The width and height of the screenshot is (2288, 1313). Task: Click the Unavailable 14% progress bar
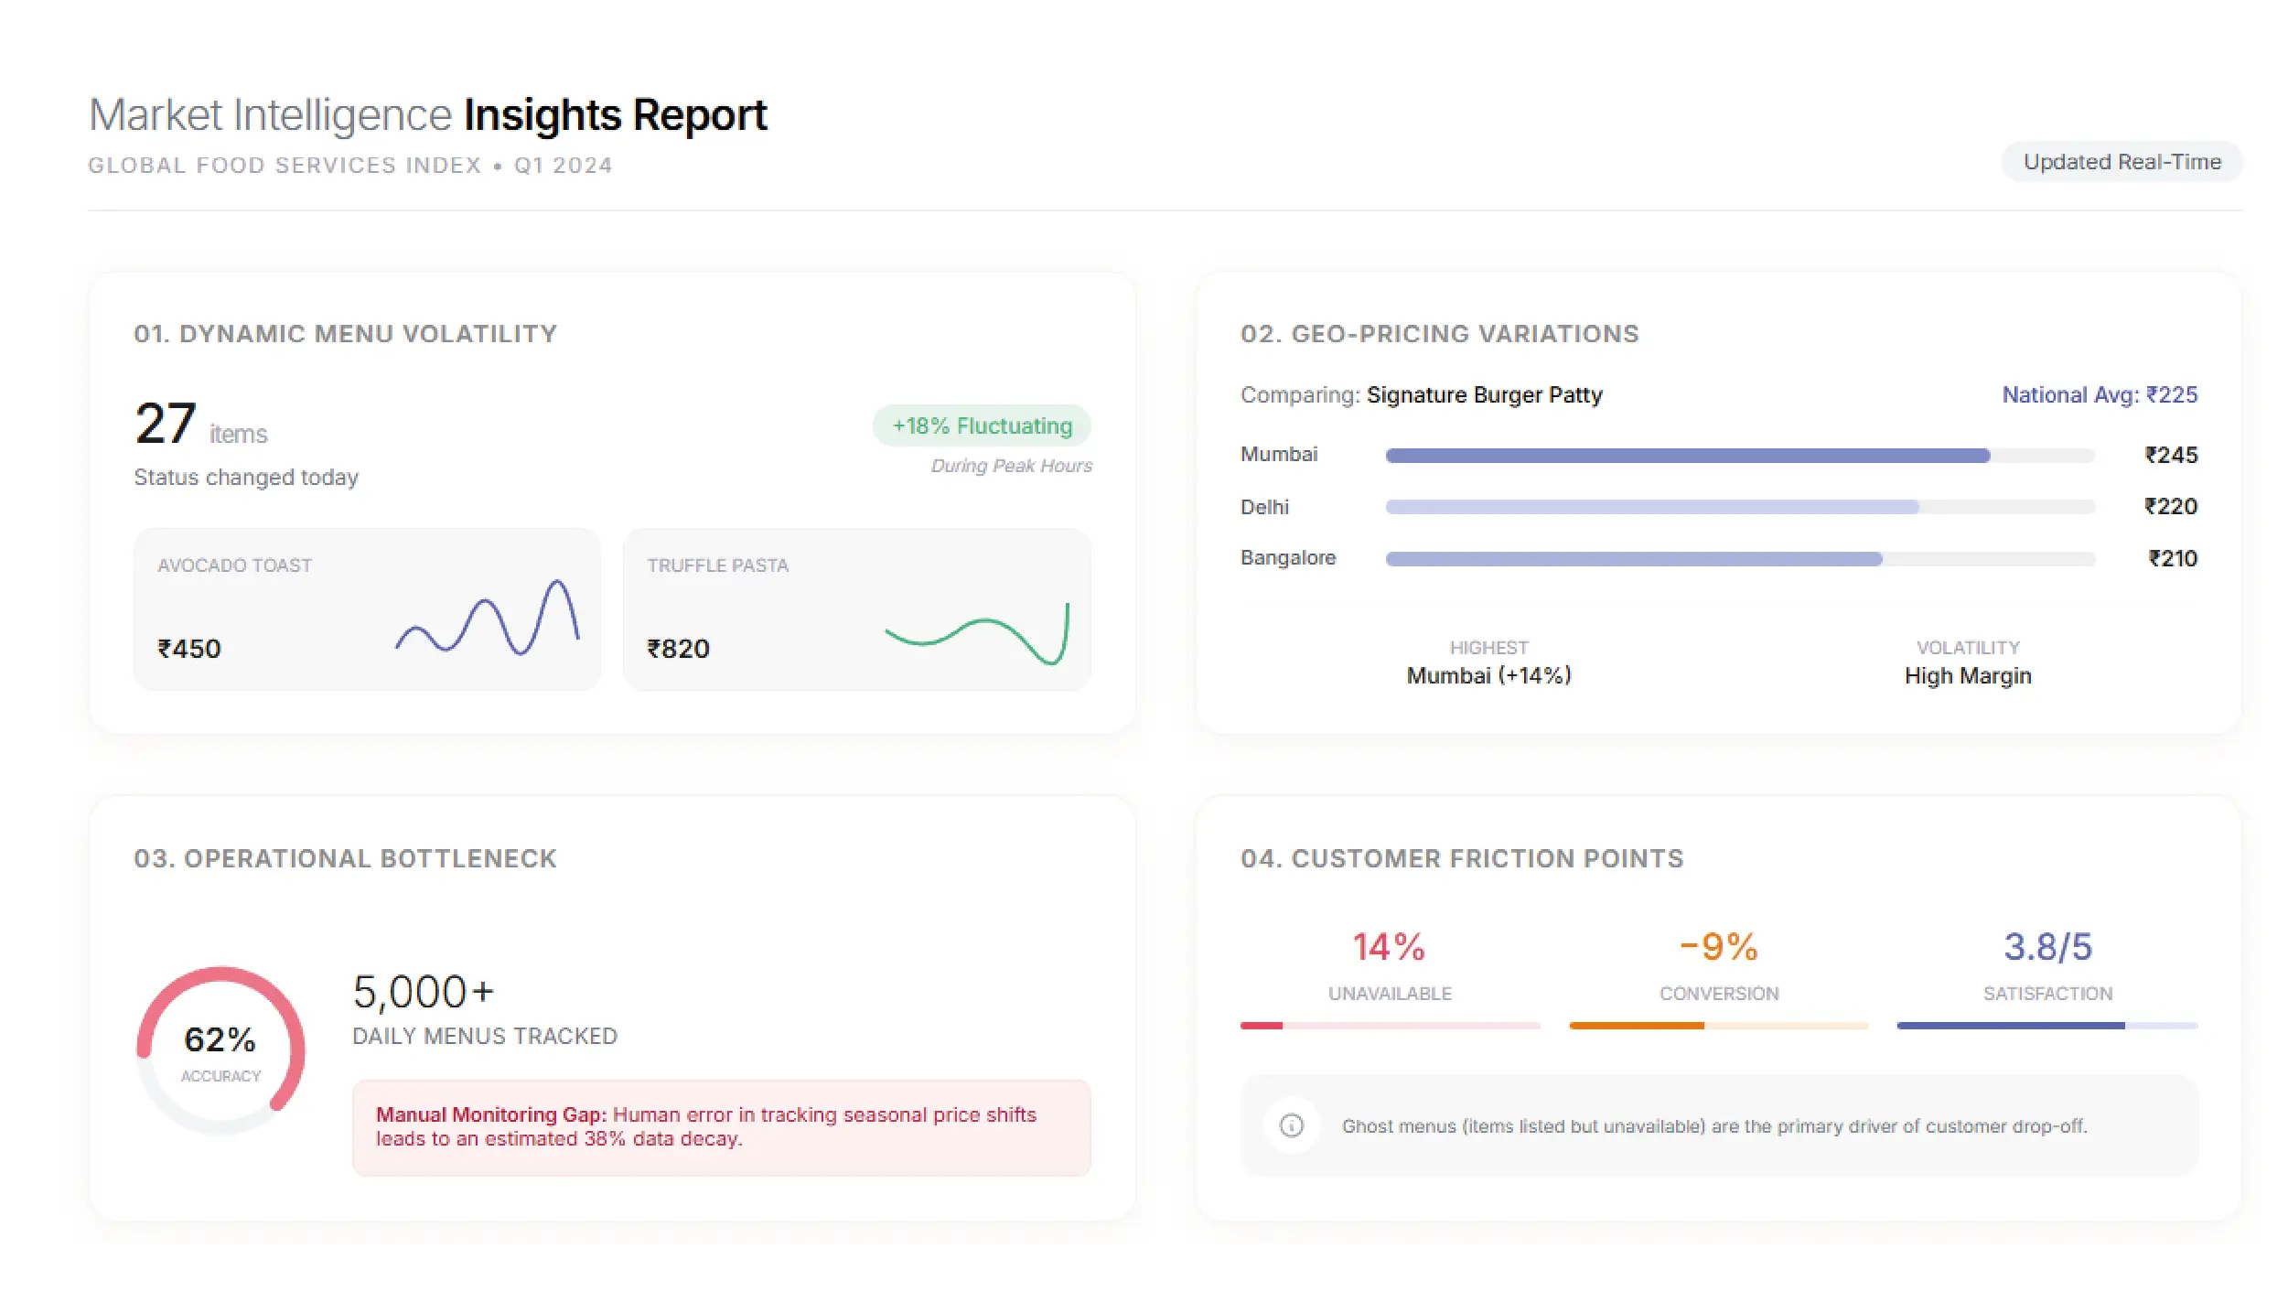pyautogui.click(x=1389, y=1026)
